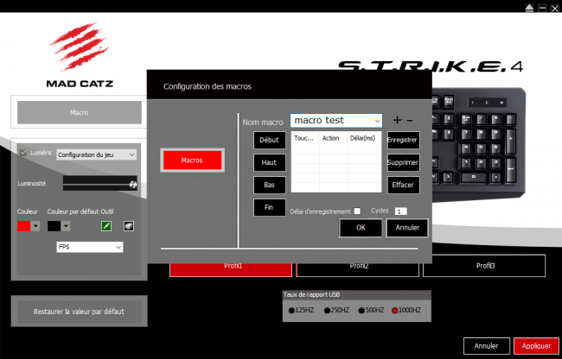Add a new macro with plus icon
Viewport: 562px width, 359px height.
(x=397, y=120)
